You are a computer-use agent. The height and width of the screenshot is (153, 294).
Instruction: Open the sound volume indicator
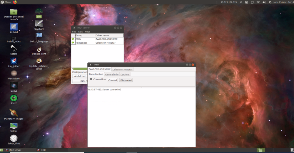264,2
